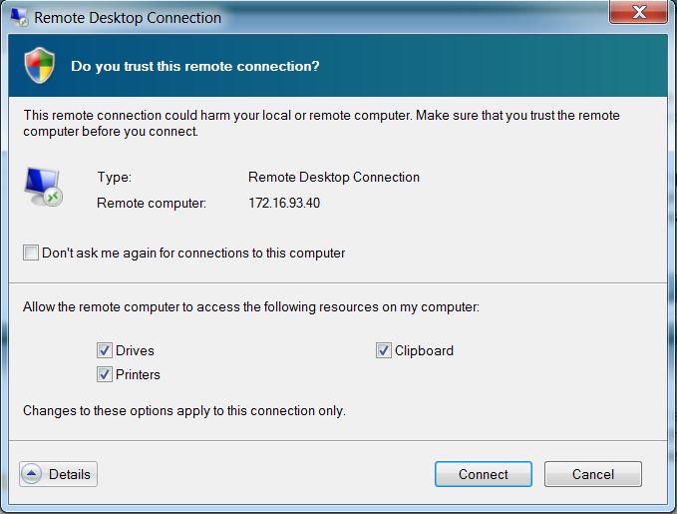This screenshot has height=514, width=677.
Task: Click the remote computer monitor icon
Action: pyautogui.click(x=43, y=187)
